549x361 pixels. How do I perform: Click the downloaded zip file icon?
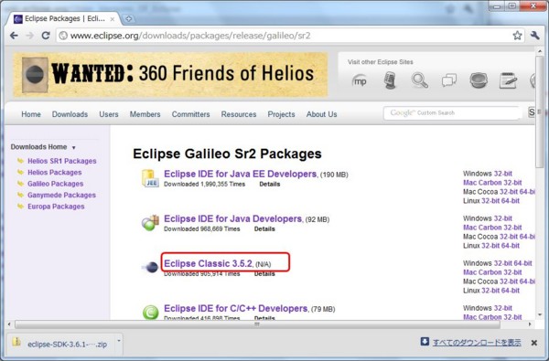click(16, 342)
